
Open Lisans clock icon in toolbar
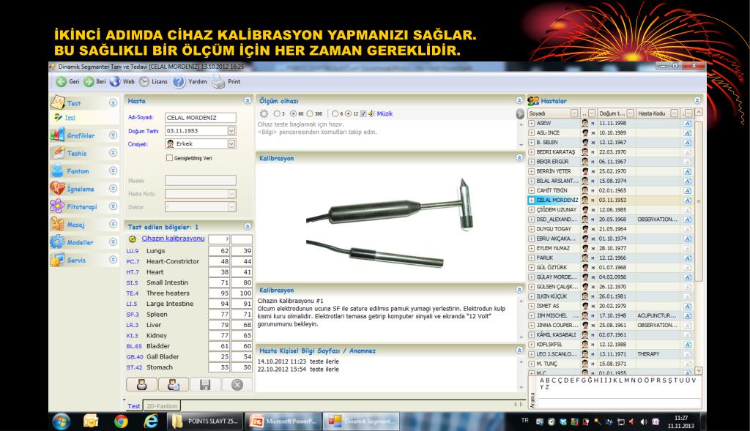144,82
